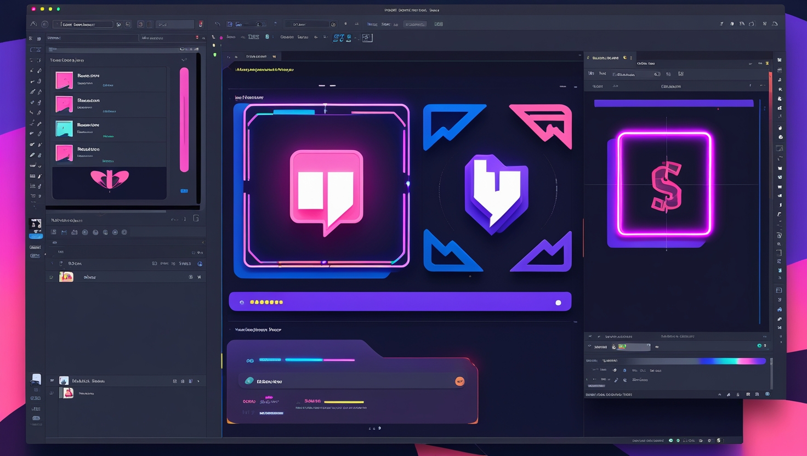The height and width of the screenshot is (456, 807).
Task: Close the document tab above the canvas
Action: coord(274,56)
